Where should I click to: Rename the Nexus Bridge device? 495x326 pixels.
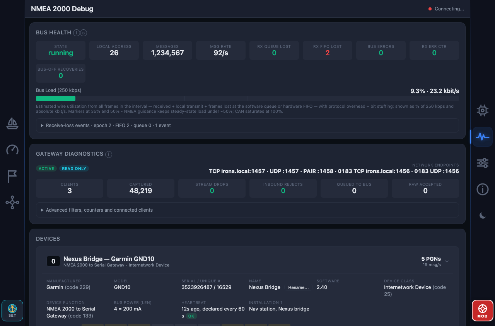[x=299, y=287]
